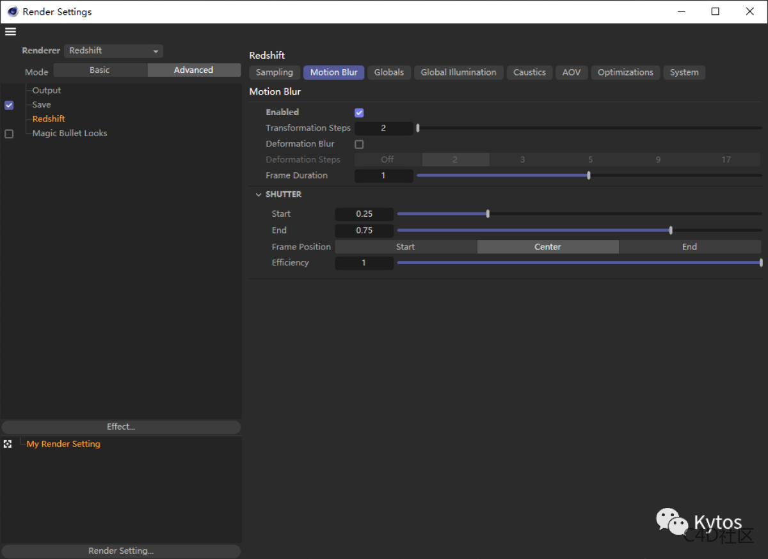Select the AOV tab
768x559 pixels.
(x=571, y=72)
